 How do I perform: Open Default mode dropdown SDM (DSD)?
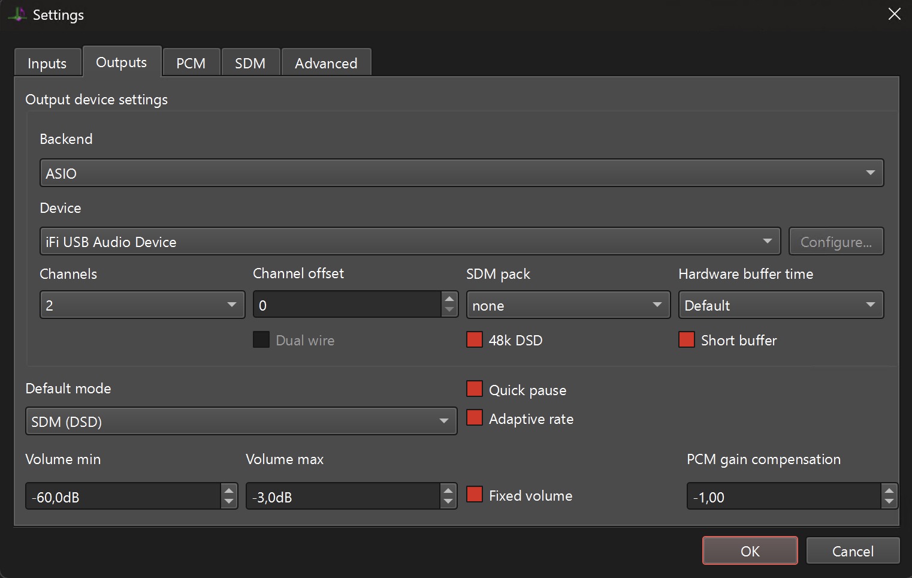coord(241,421)
